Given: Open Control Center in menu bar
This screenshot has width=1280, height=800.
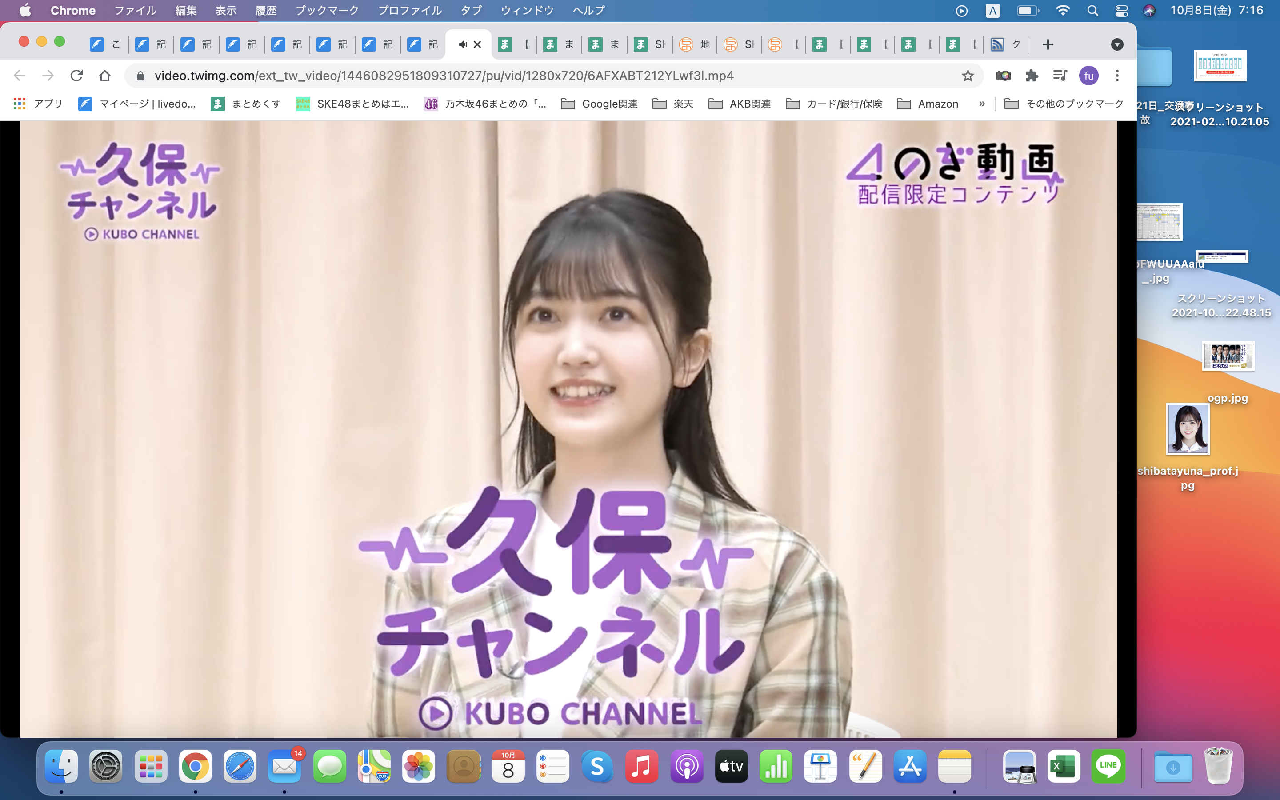Looking at the screenshot, I should tap(1121, 11).
